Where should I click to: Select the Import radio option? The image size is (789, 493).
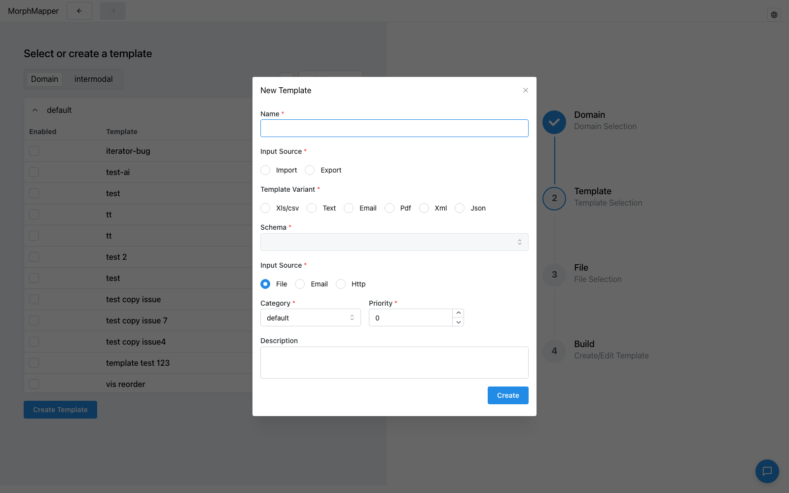[265, 170]
